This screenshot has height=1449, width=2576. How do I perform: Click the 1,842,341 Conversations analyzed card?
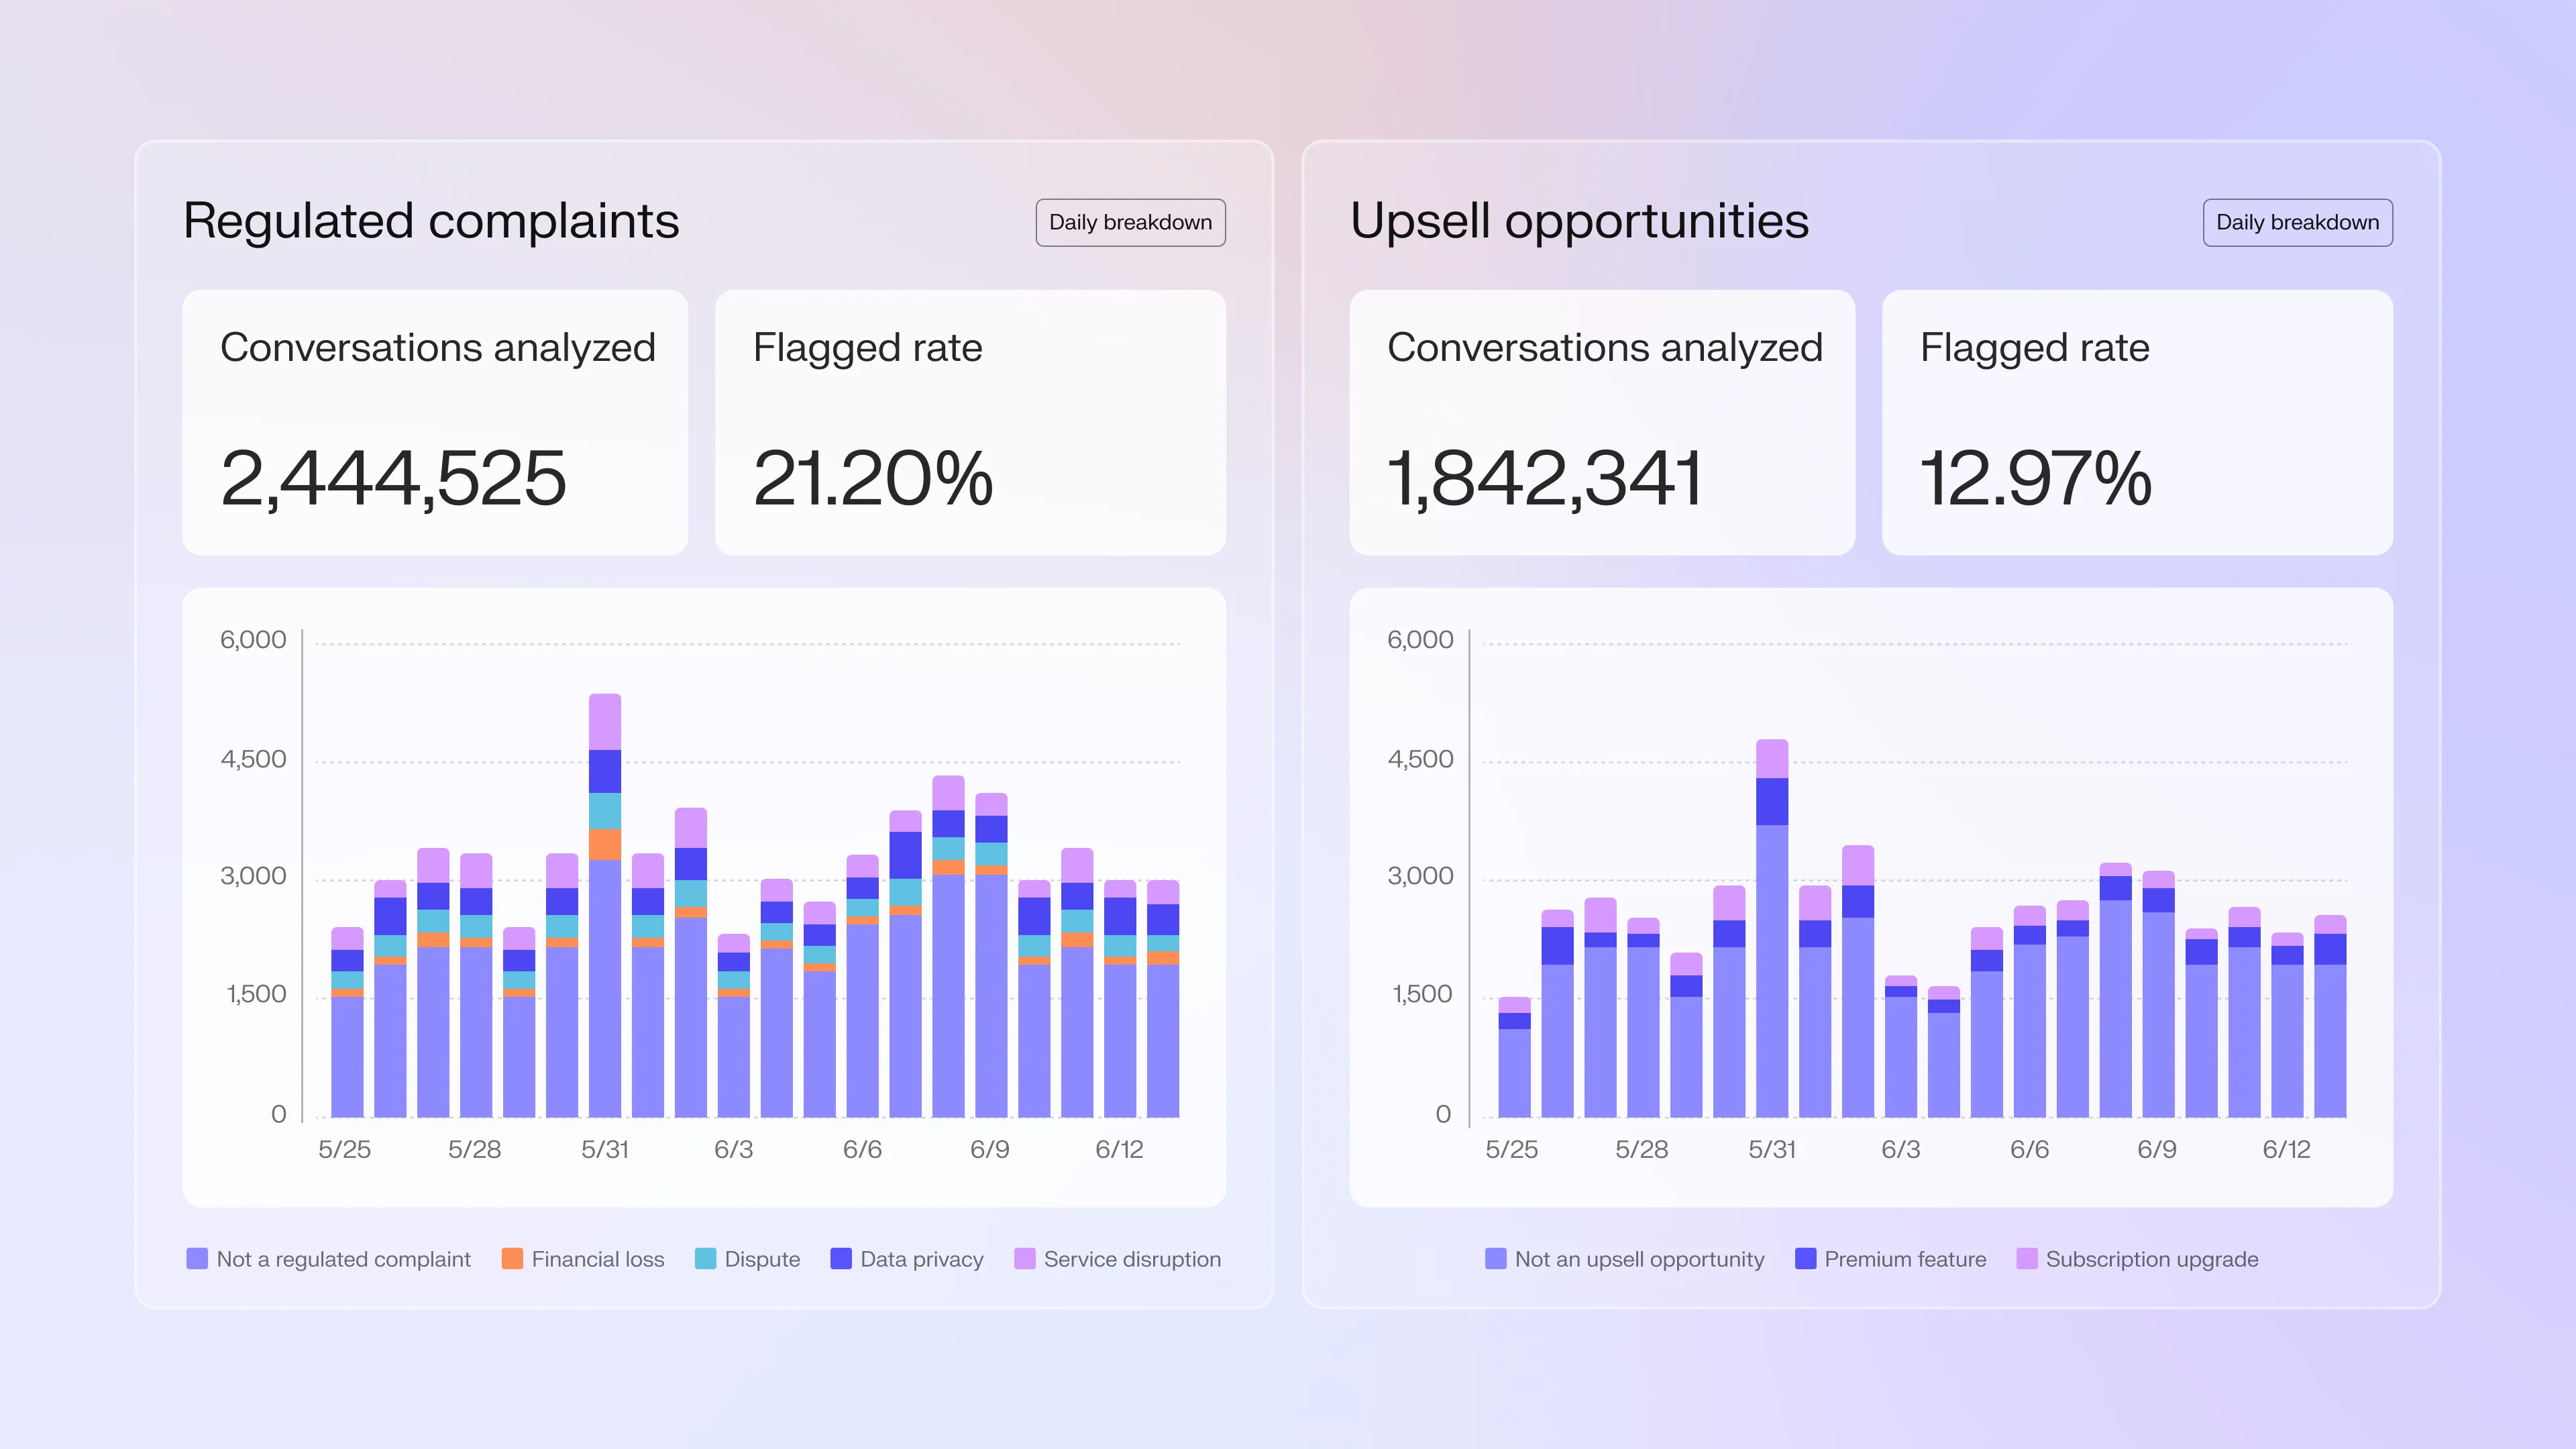tap(1602, 422)
